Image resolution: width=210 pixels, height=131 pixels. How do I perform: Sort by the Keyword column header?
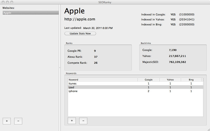[x=102, y=80]
